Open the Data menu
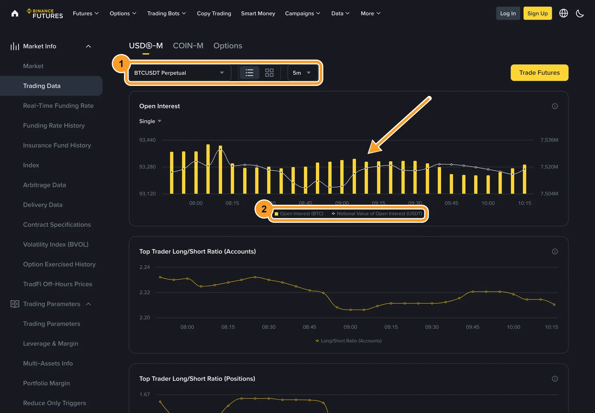Viewport: 595px width, 413px height. [341, 13]
